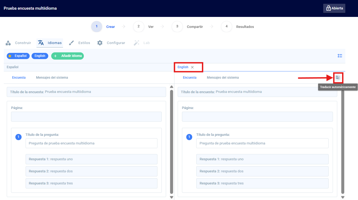
Task: Open Mensajes del sistema in English panel
Action: click(x=223, y=78)
